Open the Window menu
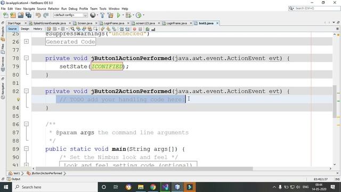341x192 pixels. (x=114, y=9)
